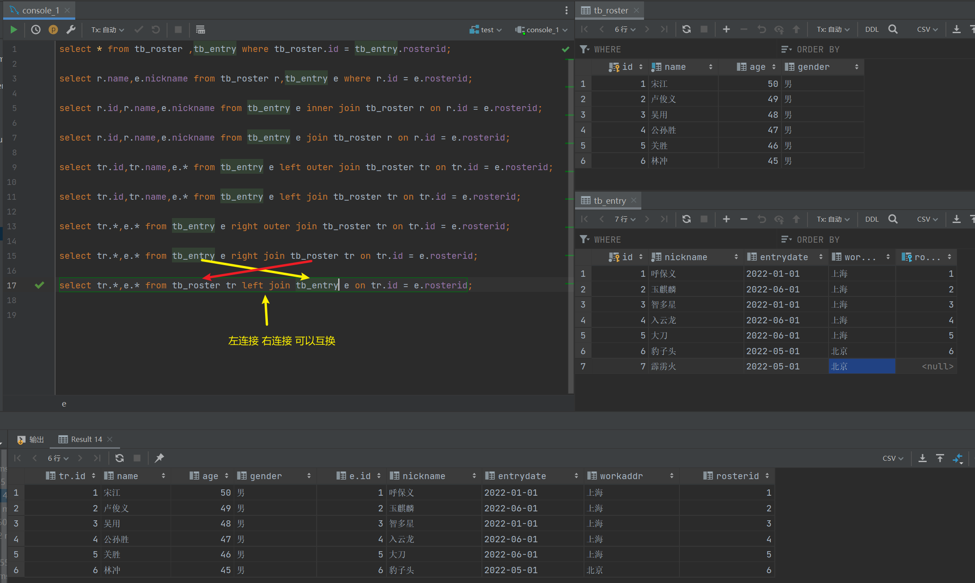Open the CSV format dropdown in tb_roster

927,29
